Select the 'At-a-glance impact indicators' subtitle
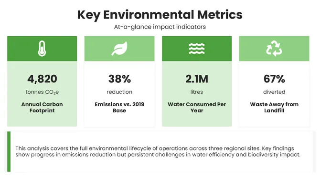The width and height of the screenshot is (320, 179). tap(160, 27)
